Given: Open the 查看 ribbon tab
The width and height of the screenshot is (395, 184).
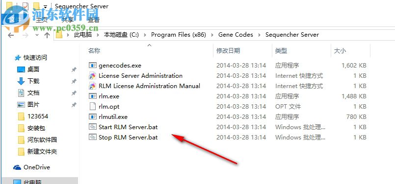Looking at the screenshot, I should coord(94,20).
